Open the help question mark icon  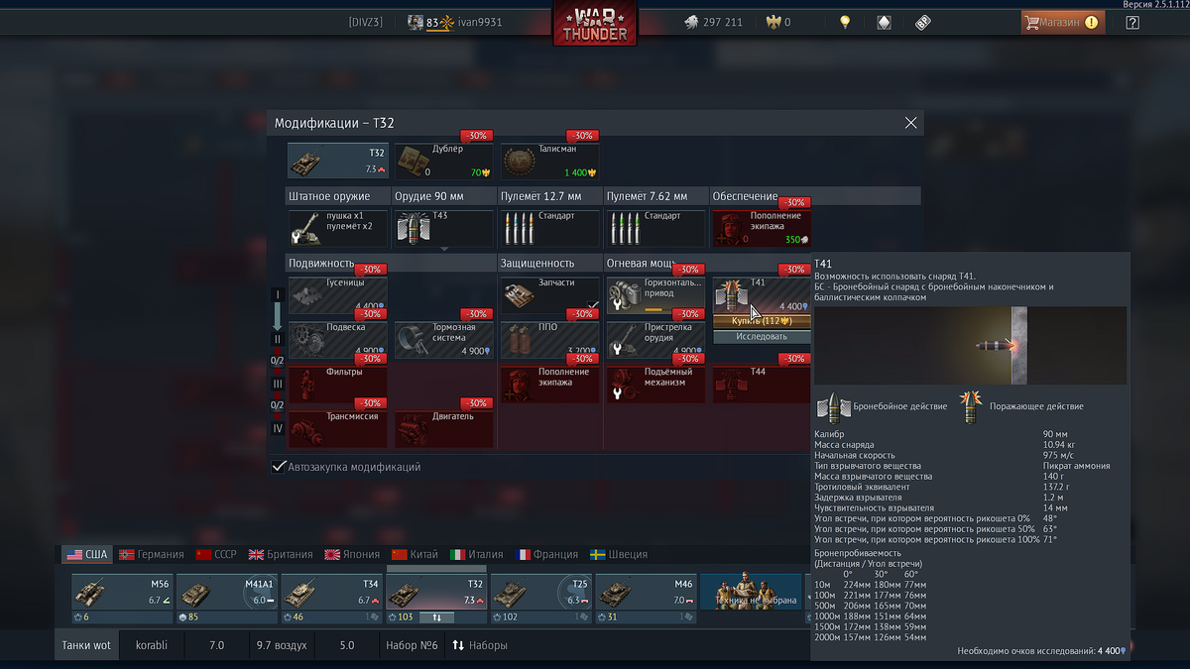click(x=1132, y=22)
